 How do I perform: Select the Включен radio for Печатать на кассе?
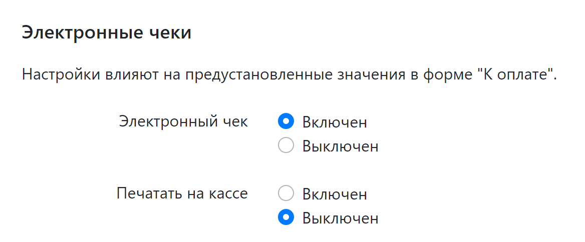click(x=285, y=193)
